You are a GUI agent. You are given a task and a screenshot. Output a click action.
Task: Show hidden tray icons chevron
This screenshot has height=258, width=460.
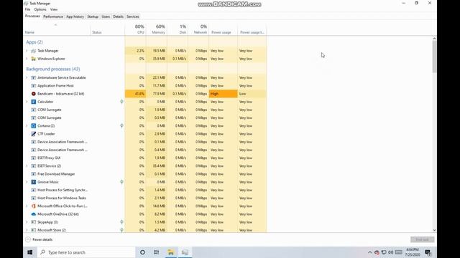click(369, 252)
